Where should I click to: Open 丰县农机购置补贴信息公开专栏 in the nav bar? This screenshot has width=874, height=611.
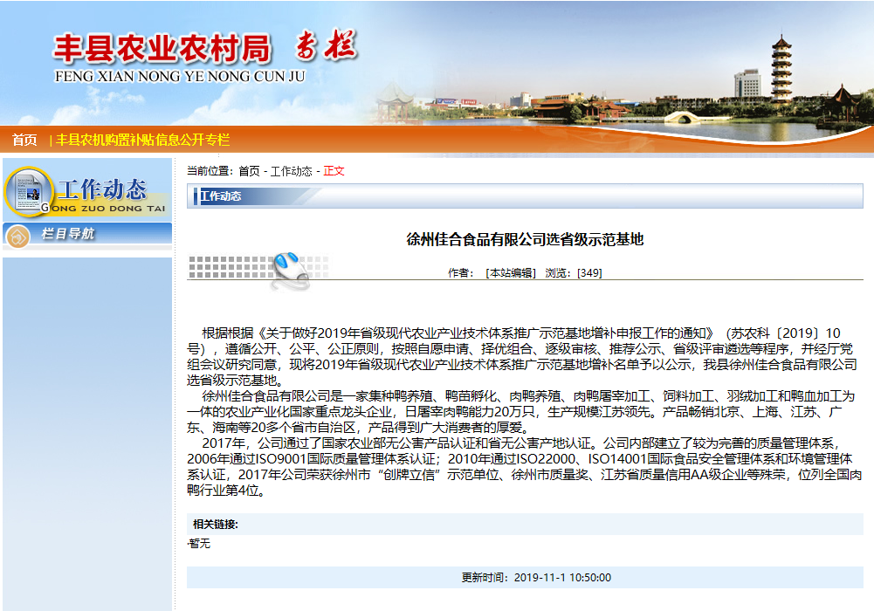(142, 140)
